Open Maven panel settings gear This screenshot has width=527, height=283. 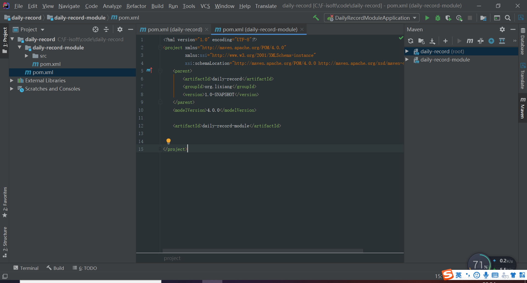(x=502, y=29)
